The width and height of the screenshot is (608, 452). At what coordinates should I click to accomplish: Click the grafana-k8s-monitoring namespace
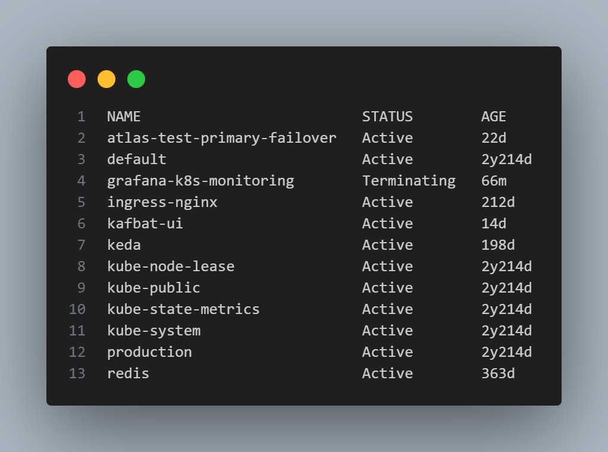click(200, 181)
